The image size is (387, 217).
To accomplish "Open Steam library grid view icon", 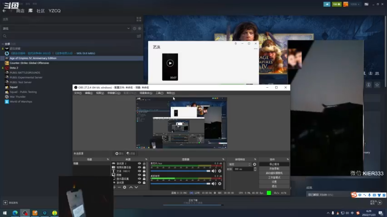I will pos(139,19).
